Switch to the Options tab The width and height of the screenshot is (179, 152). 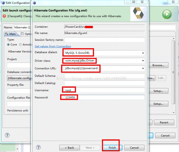(x=26, y=34)
